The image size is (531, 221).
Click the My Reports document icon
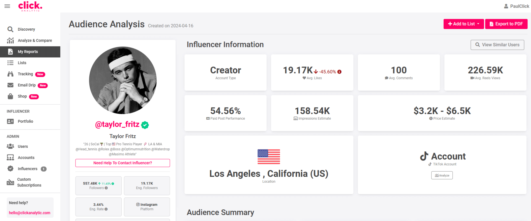tap(10, 52)
